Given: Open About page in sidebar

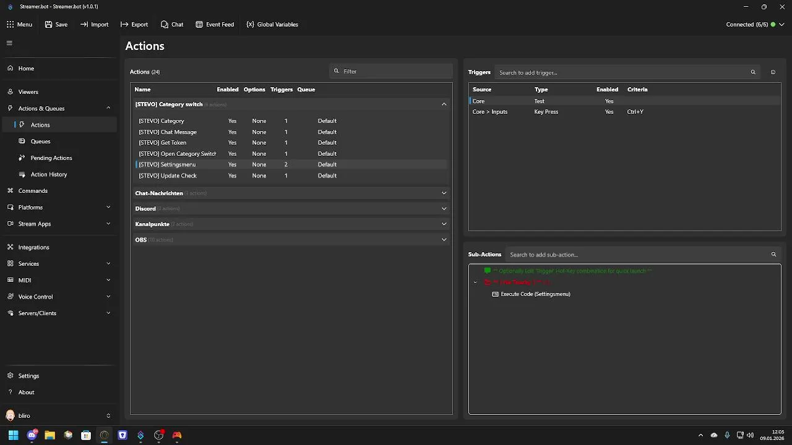Looking at the screenshot, I should (59, 392).
